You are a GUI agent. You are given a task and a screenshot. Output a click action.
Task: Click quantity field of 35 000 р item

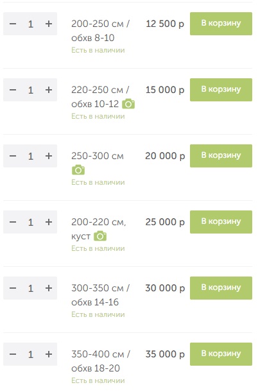click(31, 354)
